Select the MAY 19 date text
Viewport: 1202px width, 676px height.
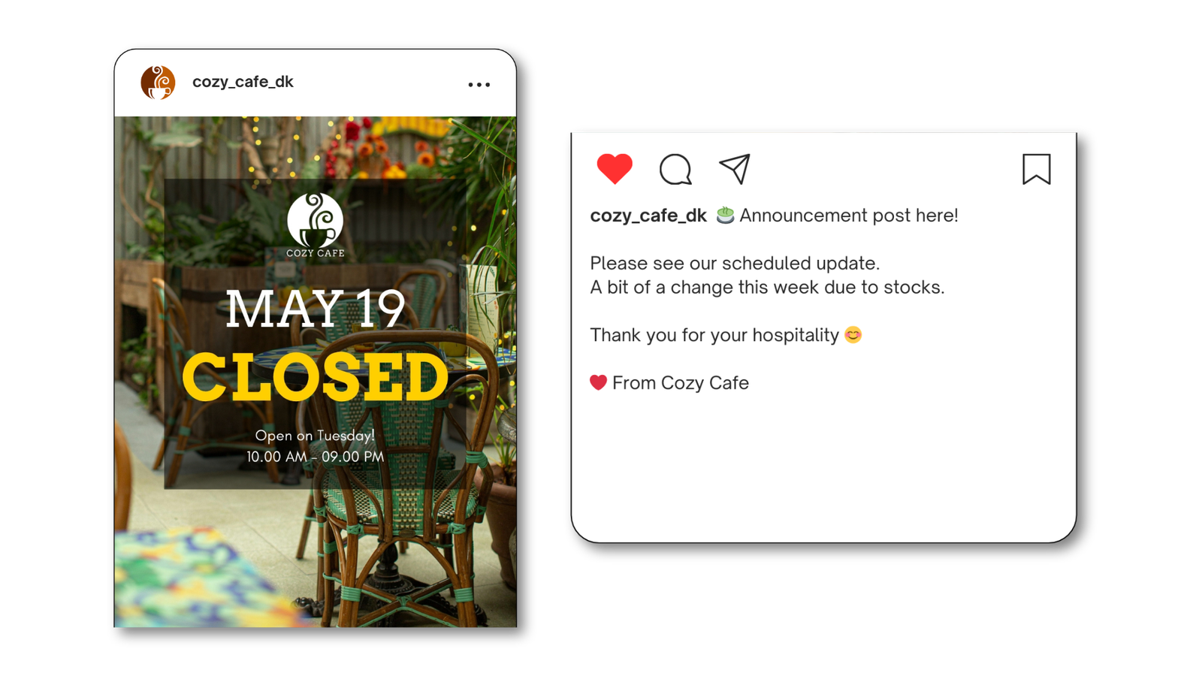coord(316,308)
